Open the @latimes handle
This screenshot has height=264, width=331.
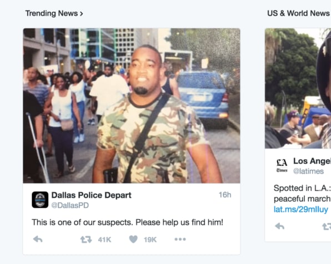tap(308, 171)
